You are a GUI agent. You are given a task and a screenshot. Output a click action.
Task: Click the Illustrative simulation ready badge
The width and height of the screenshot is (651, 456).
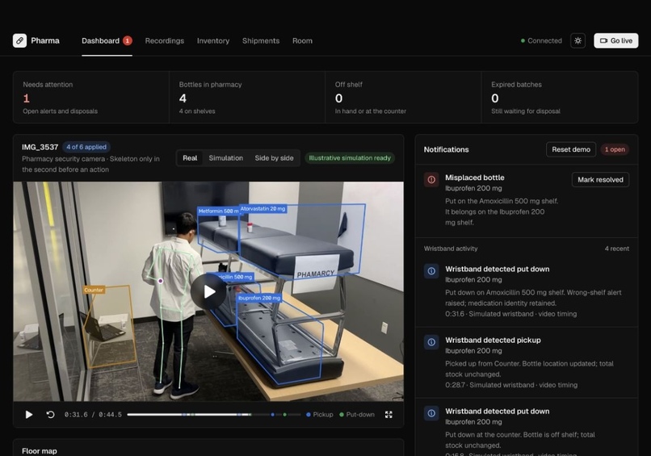coord(350,158)
